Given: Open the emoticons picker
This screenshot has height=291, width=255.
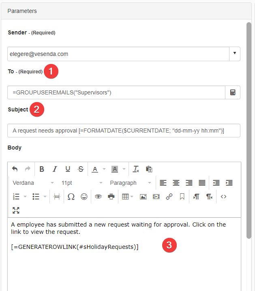Looking at the screenshot, I should (x=84, y=197).
